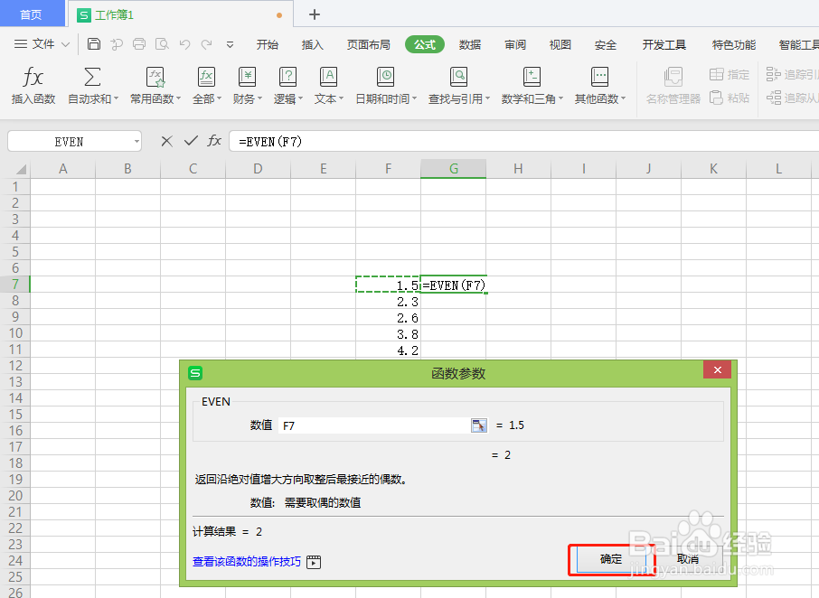Click the 数值 input field containing F7

click(375, 425)
